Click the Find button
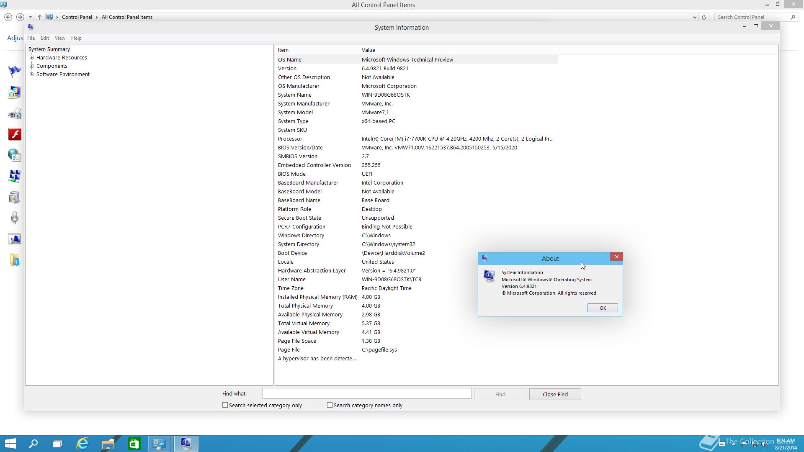This screenshot has height=452, width=804. pyautogui.click(x=500, y=394)
